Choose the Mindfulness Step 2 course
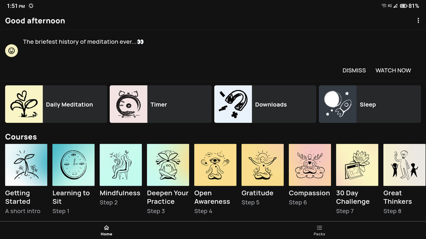Viewport: 426px width, 239px height. pyautogui.click(x=121, y=165)
